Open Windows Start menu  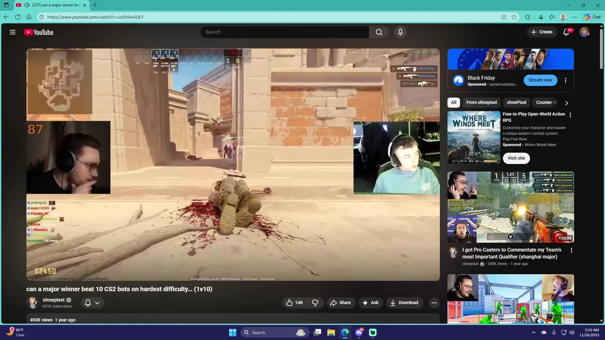[233, 332]
